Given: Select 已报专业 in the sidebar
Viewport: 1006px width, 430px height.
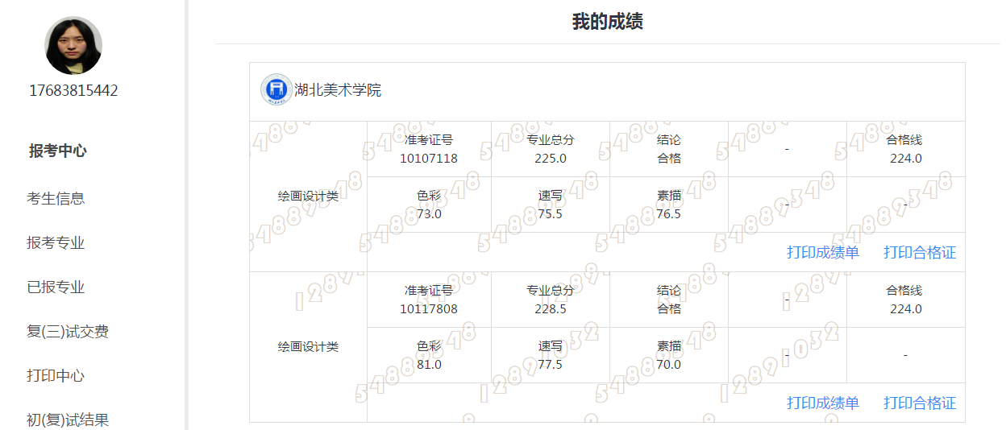Looking at the screenshot, I should (56, 287).
